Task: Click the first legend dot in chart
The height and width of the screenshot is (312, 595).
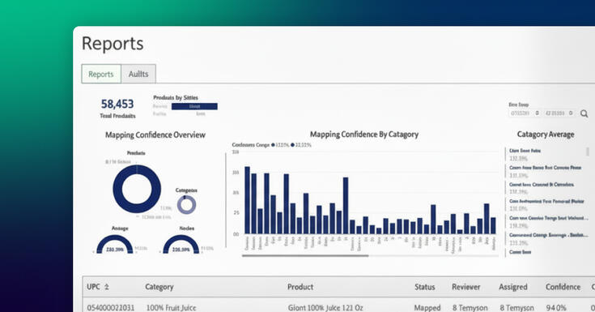Action: click(273, 145)
